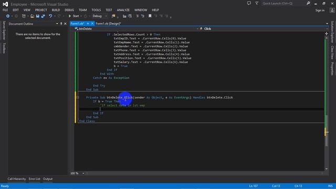336x189 pixels.
Task: Open the Properties side tab
Action: (332, 69)
